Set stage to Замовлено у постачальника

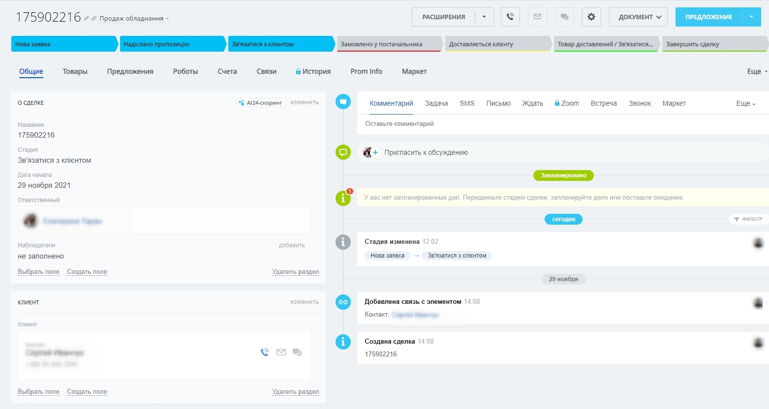coord(387,44)
